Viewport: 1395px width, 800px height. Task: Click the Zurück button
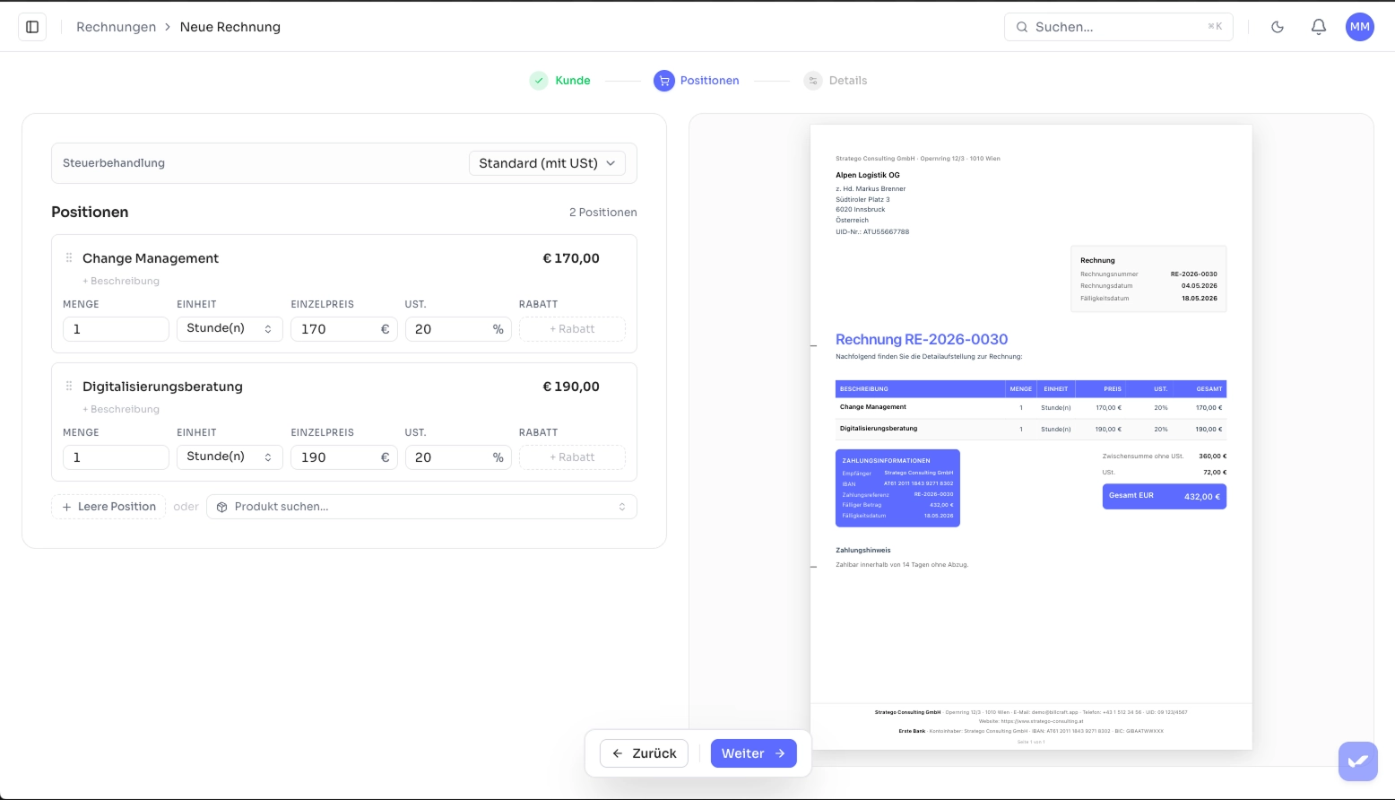(644, 753)
